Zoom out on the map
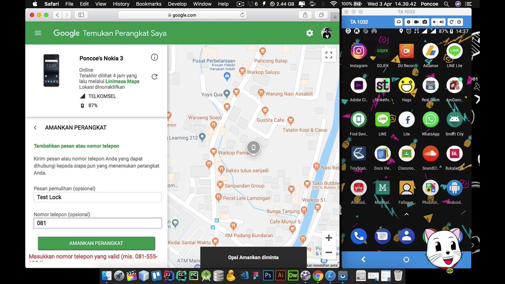 click(329, 252)
